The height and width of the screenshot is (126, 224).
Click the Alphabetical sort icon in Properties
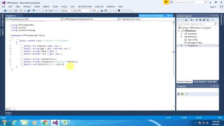tap(182, 94)
